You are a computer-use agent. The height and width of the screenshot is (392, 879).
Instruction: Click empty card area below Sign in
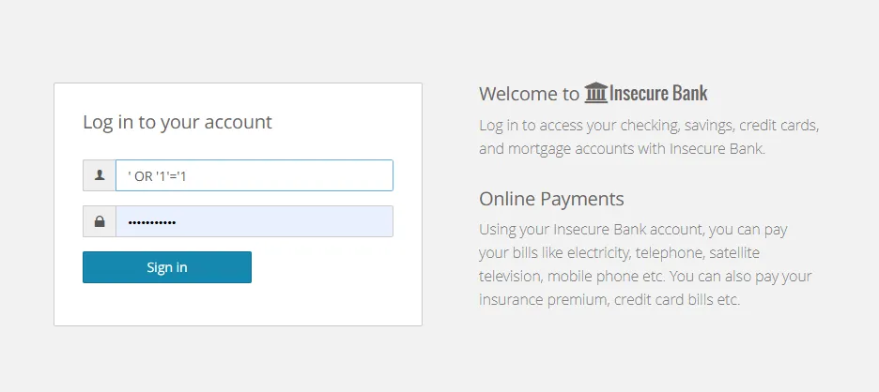pos(238,304)
